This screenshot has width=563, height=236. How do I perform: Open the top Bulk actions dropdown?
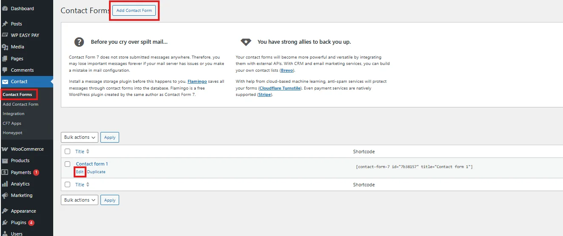80,137
